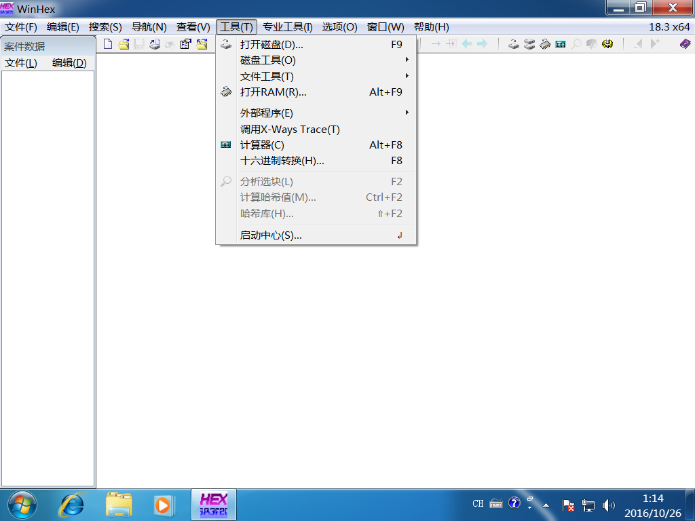Click the calculator icon beside 计算器 entry
The width and height of the screenshot is (695, 521).
226,145
